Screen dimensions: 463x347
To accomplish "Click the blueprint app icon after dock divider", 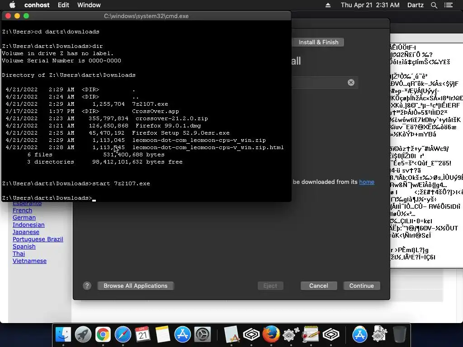I will click(x=231, y=334).
